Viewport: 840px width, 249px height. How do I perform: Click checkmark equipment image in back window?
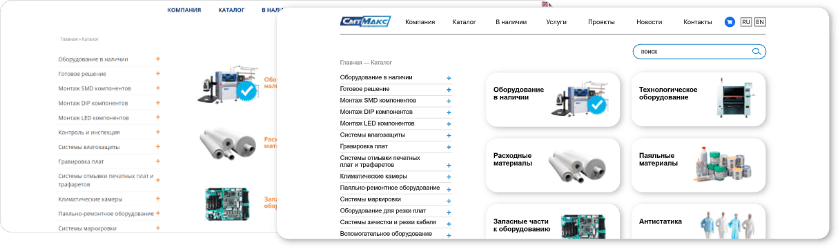pos(229,84)
